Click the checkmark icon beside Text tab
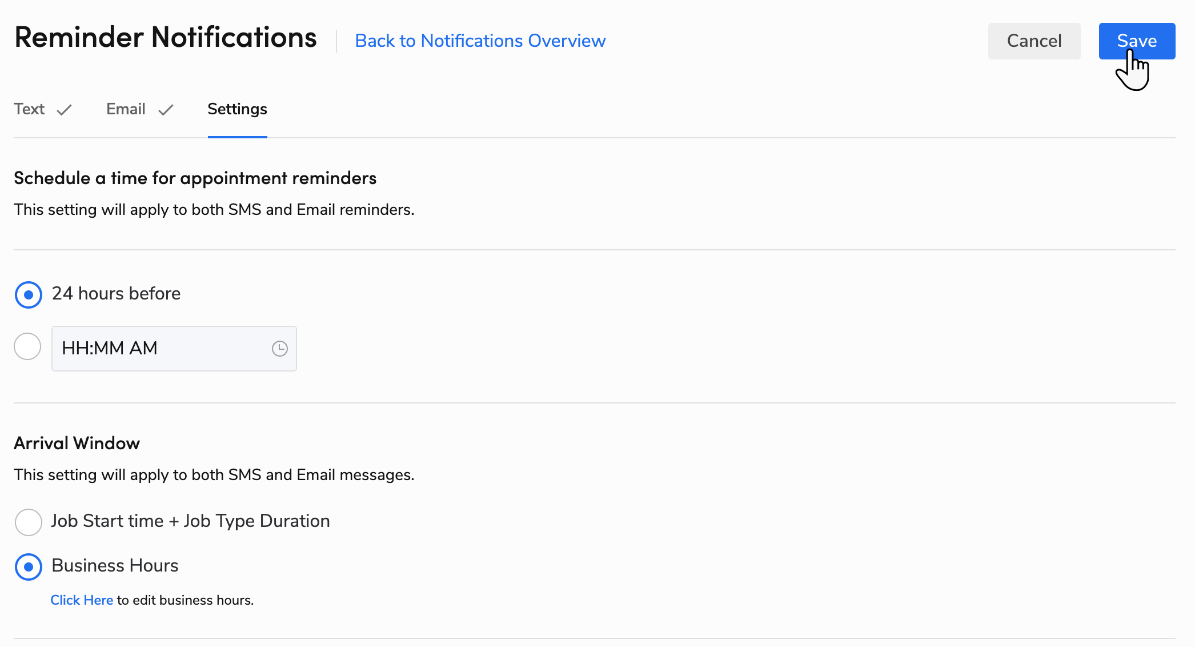Viewport: 1195px width, 647px height. tap(65, 110)
